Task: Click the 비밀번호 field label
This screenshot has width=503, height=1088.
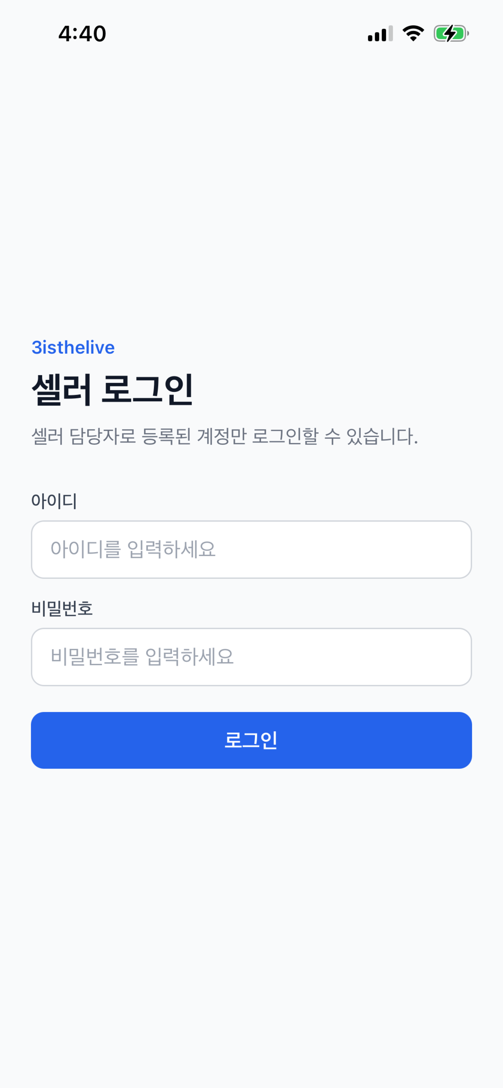Action: point(62,608)
